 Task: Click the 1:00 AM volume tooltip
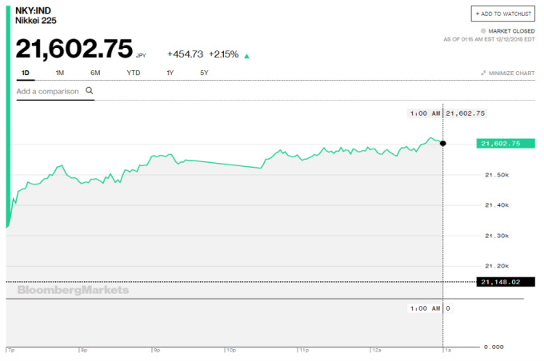click(430, 308)
